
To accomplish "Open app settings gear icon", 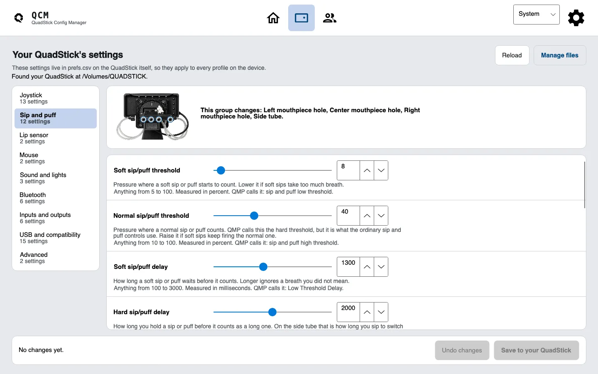I will 576,18.
